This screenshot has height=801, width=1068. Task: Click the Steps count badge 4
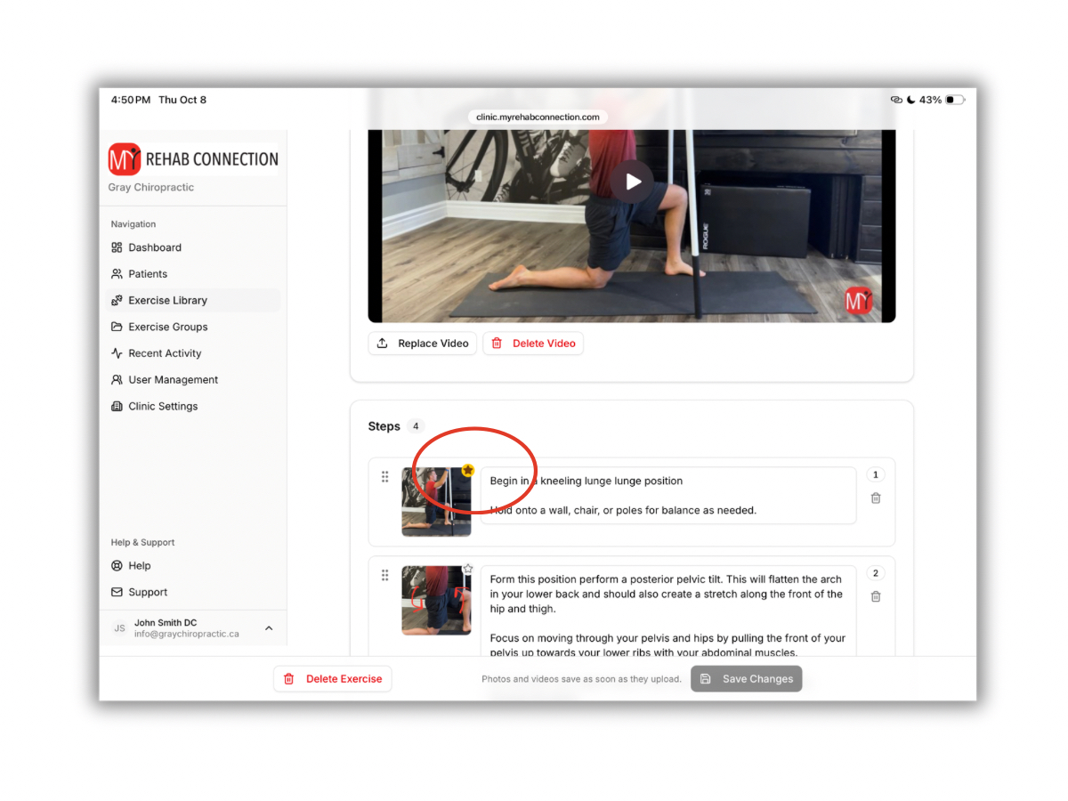tap(416, 426)
